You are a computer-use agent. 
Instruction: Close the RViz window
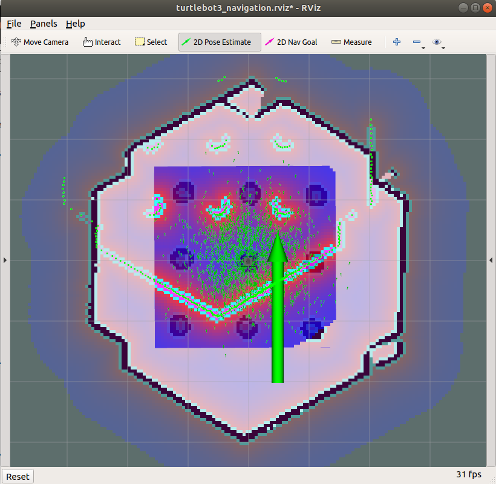(488, 8)
